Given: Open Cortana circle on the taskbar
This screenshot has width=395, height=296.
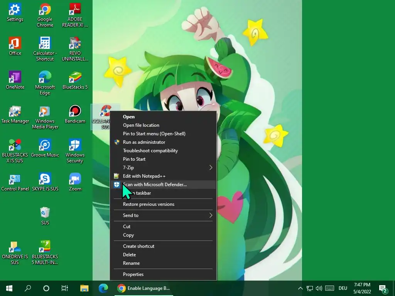Looking at the screenshot, I should [x=46, y=288].
